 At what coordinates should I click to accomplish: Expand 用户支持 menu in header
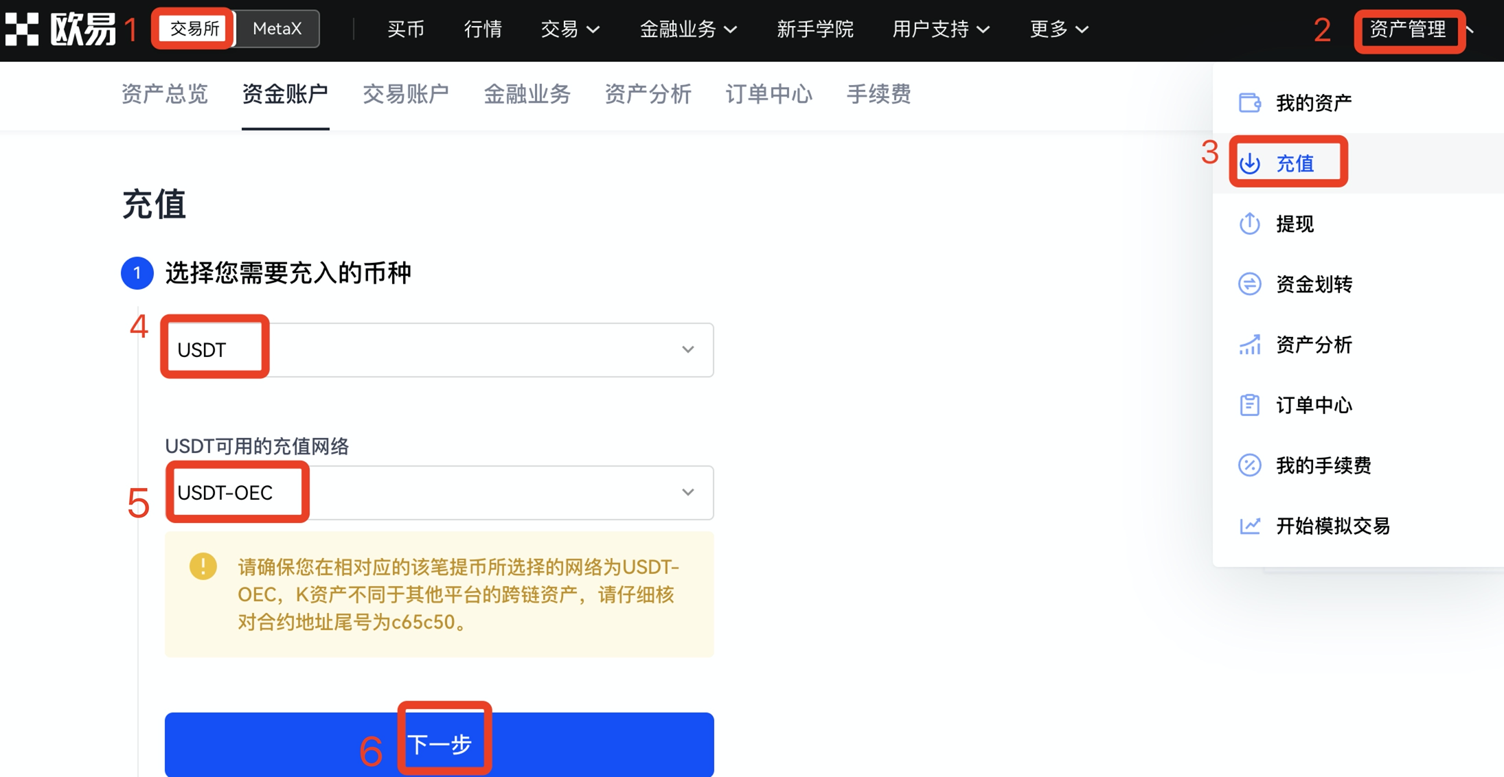pyautogui.click(x=941, y=29)
